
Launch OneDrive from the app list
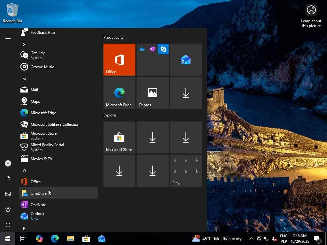pyautogui.click(x=58, y=193)
